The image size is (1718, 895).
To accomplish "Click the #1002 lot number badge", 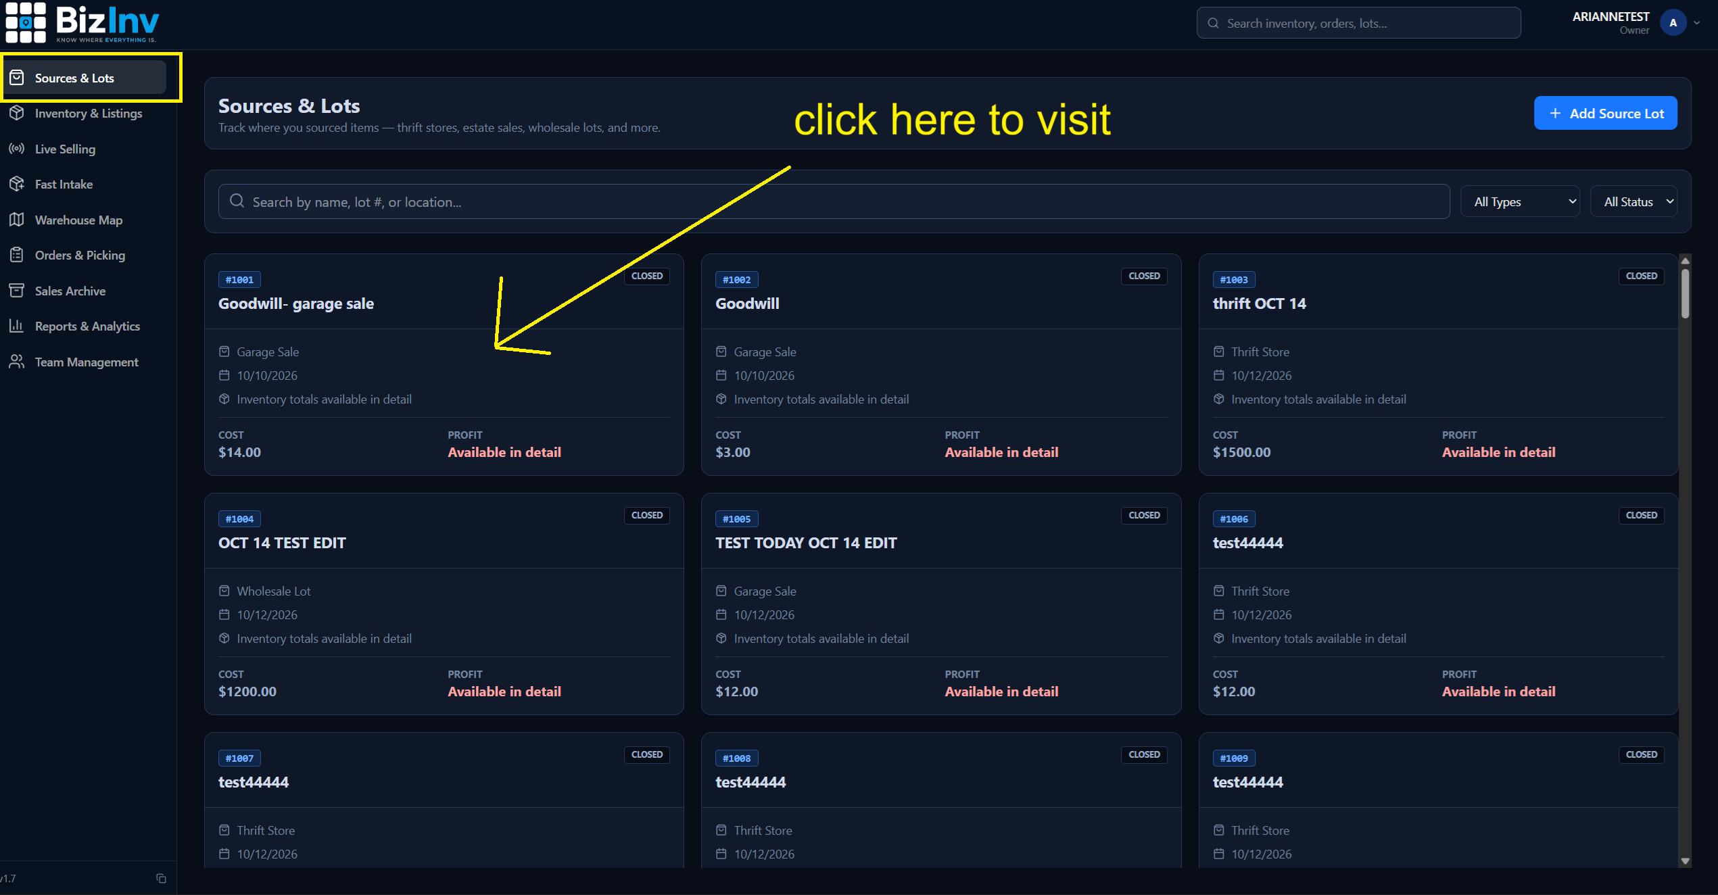I will pyautogui.click(x=736, y=279).
